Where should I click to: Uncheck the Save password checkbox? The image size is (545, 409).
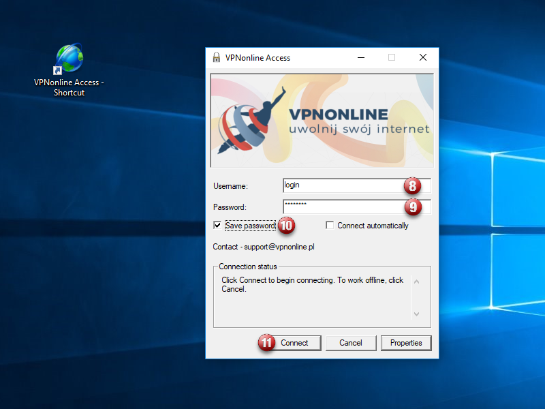(x=217, y=226)
